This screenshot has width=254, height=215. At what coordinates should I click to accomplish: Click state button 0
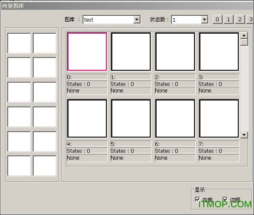[217, 20]
